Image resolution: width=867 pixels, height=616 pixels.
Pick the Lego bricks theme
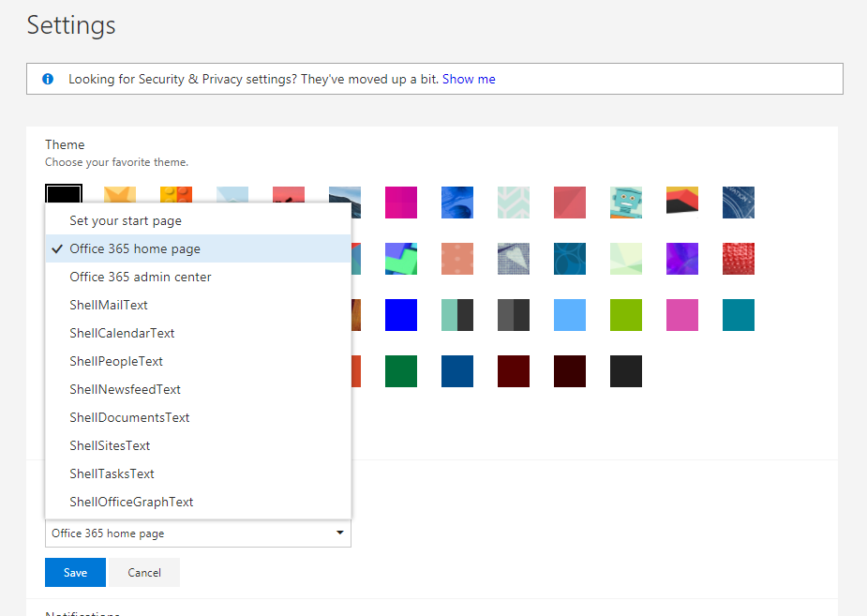176,195
